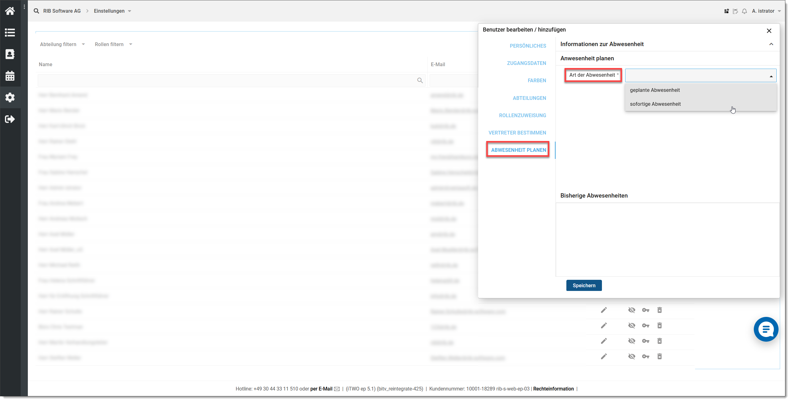
Task: Open Rechteinformation link in footer
Action: click(553, 389)
